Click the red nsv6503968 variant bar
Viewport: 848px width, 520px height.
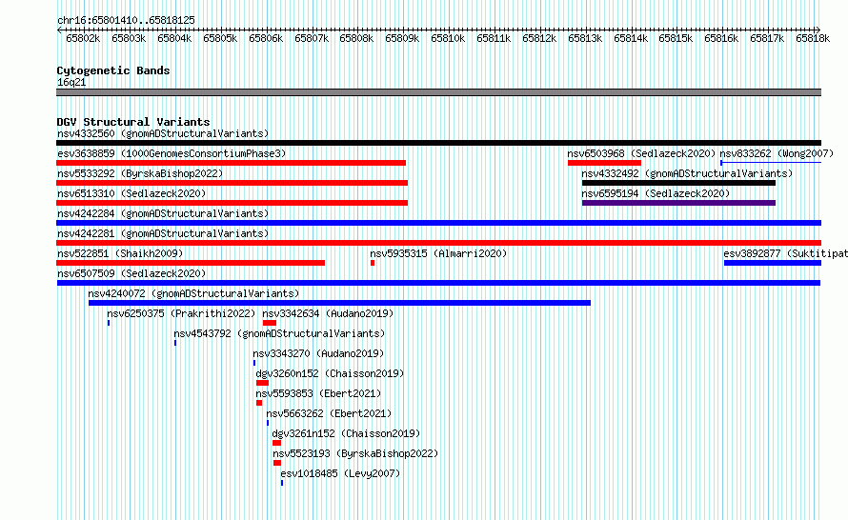point(604,163)
